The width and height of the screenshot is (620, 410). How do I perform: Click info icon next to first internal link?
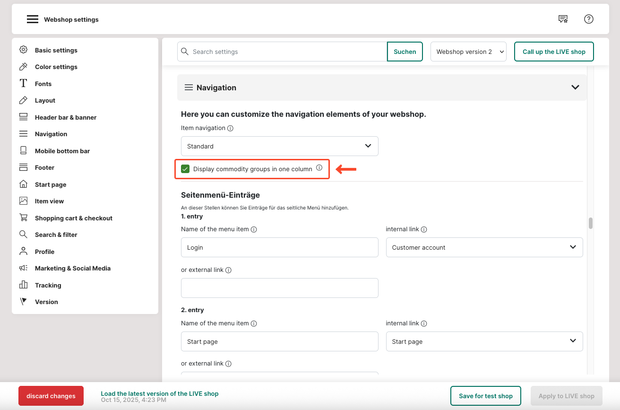424,229
